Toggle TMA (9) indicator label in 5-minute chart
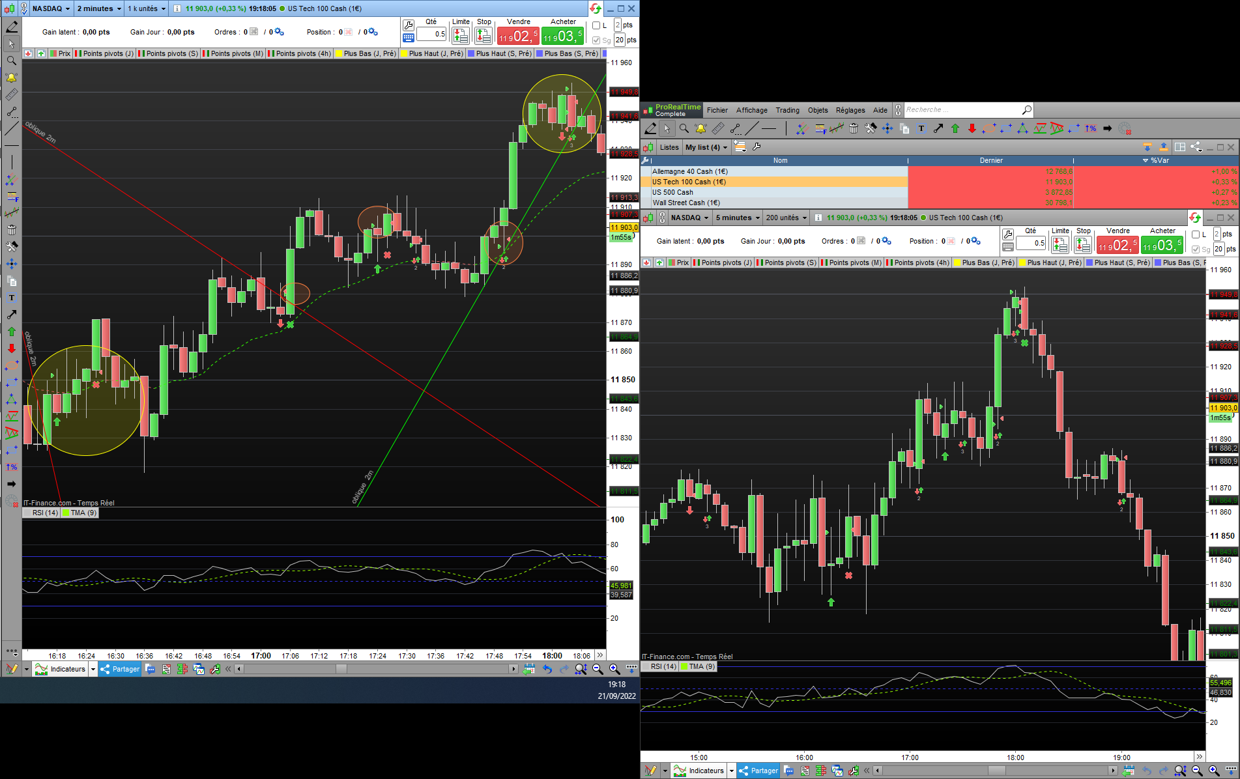 698,666
